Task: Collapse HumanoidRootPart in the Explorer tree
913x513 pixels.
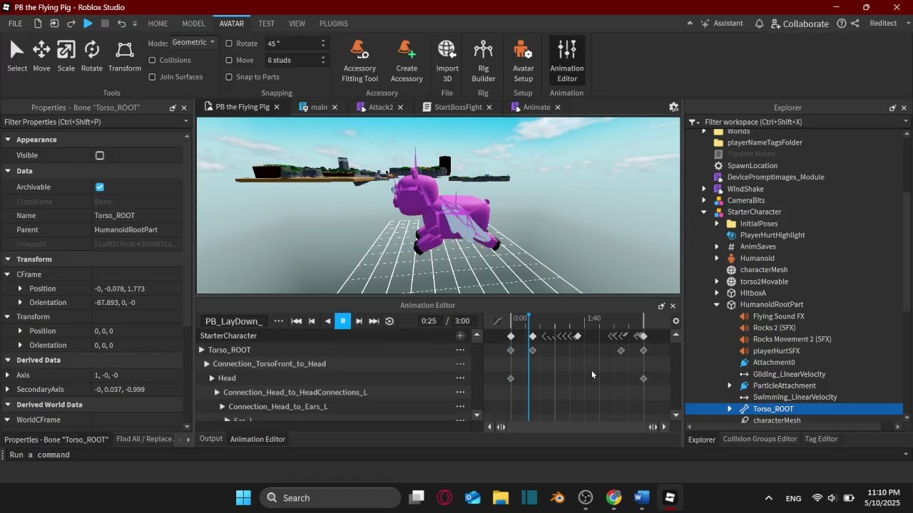Action: pyautogui.click(x=717, y=305)
